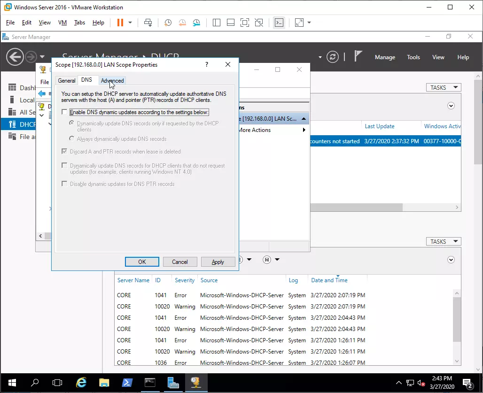Click the console view icon in VMware toolbar

(279, 23)
